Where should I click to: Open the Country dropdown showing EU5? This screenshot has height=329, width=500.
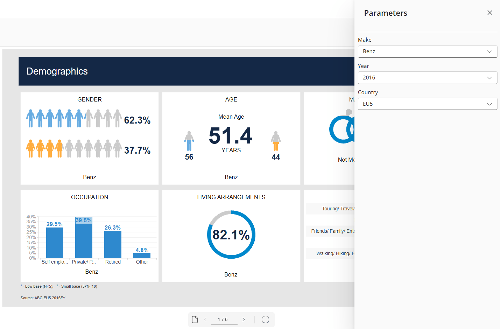(x=427, y=104)
